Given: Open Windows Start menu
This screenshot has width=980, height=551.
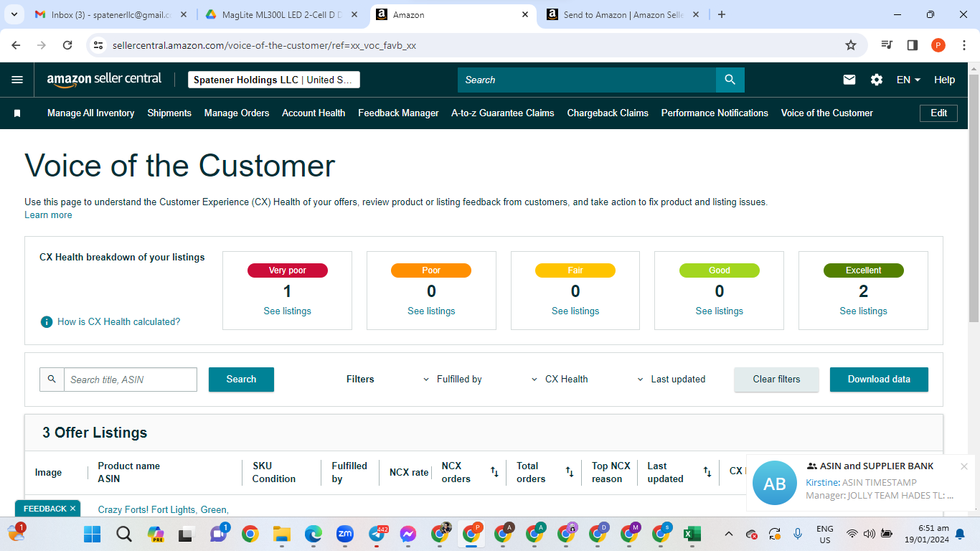Looking at the screenshot, I should click(93, 534).
